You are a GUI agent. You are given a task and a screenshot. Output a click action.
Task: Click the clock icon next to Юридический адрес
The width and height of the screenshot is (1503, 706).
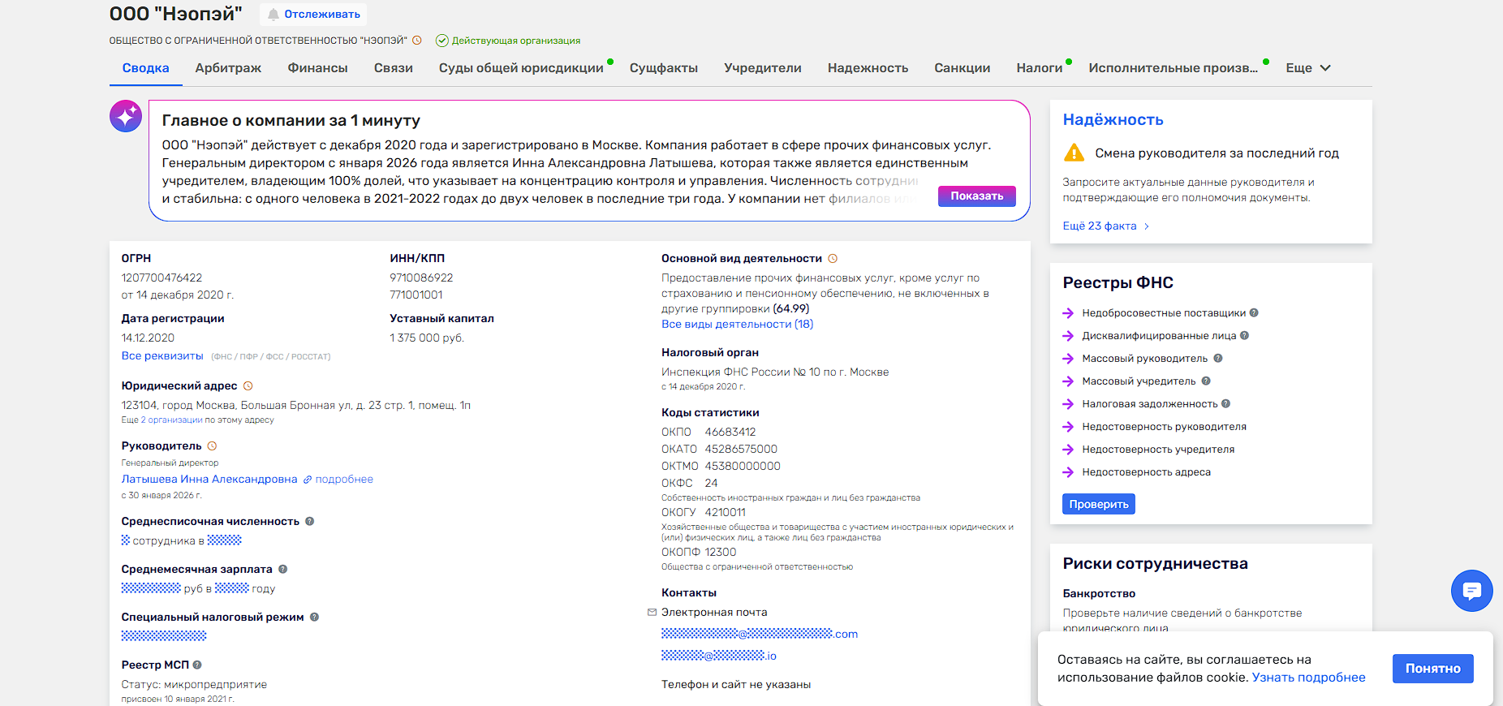tap(248, 386)
